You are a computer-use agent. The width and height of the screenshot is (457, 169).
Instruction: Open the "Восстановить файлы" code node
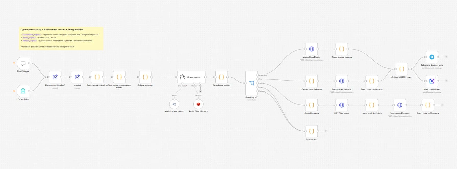click(x=97, y=77)
